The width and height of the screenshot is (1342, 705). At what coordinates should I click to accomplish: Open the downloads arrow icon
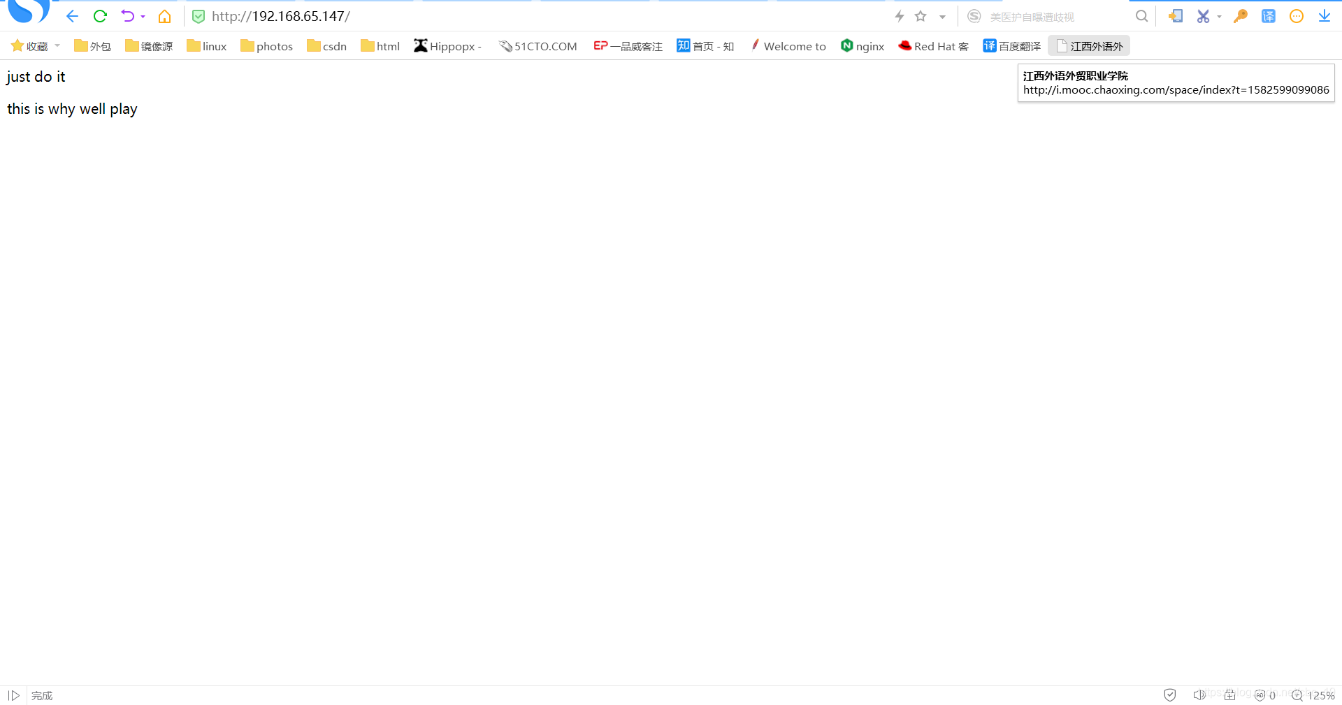pyautogui.click(x=1324, y=16)
